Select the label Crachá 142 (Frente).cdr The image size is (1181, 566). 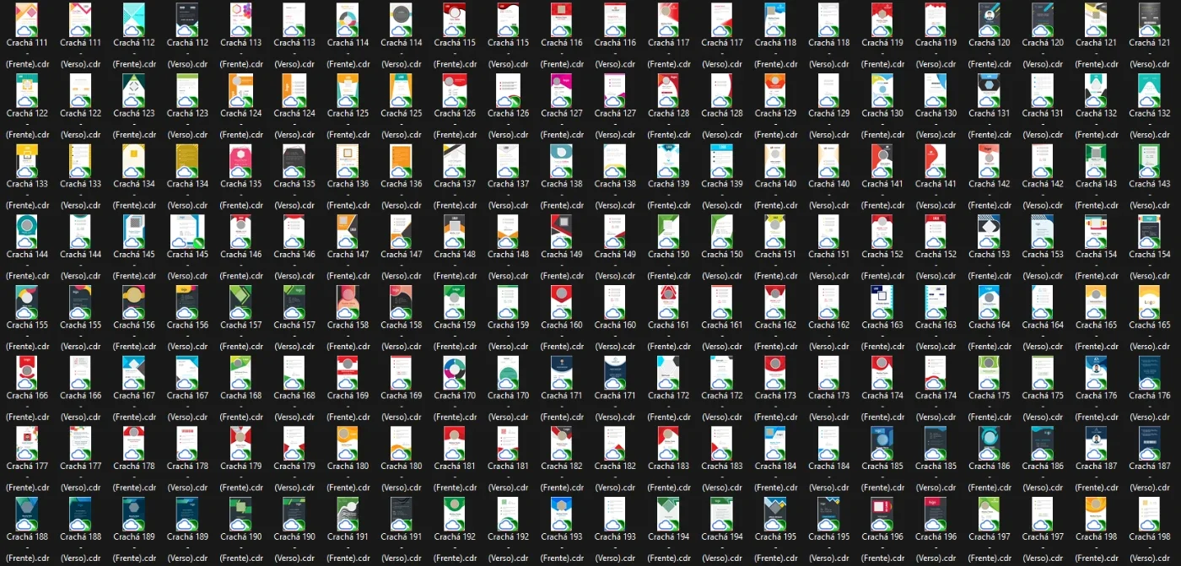(x=989, y=194)
